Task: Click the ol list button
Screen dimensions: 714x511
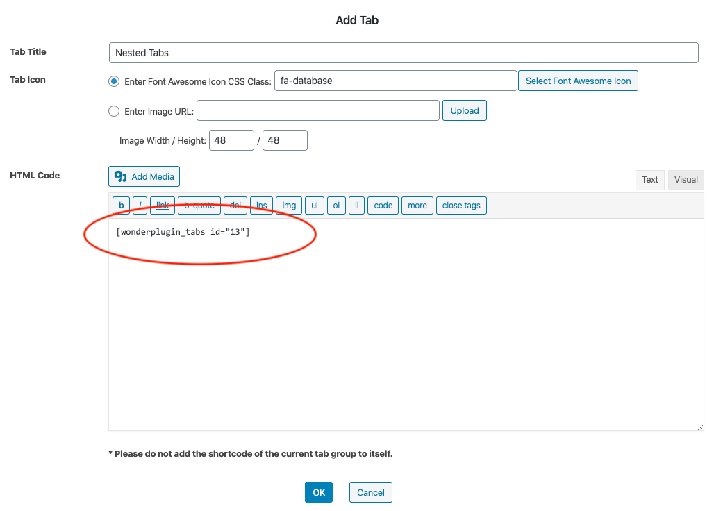Action: coord(336,206)
